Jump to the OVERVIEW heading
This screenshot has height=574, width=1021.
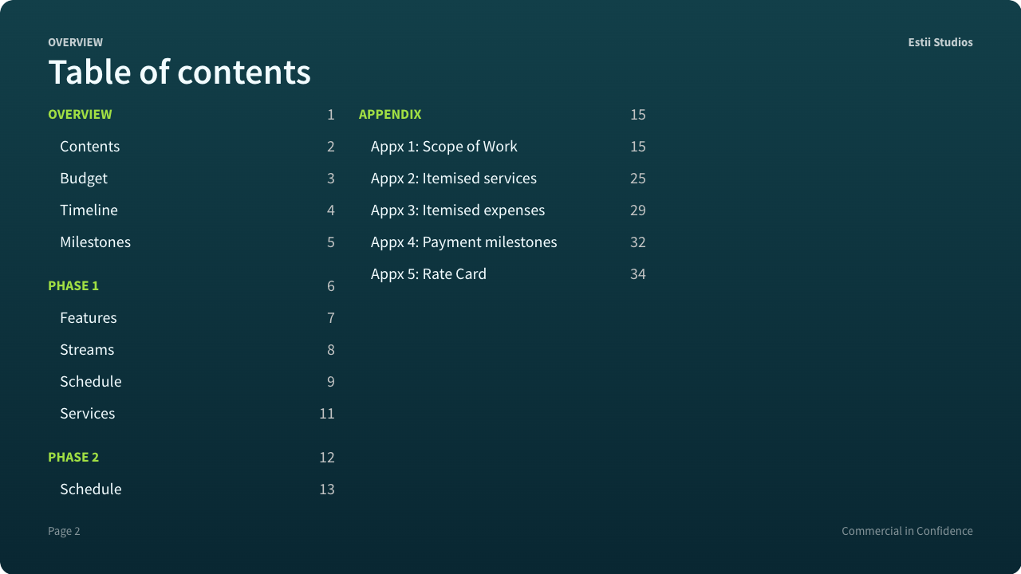click(80, 115)
